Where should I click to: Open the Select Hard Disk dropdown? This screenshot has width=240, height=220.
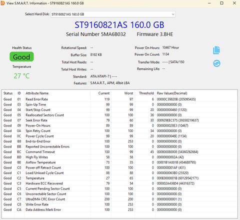point(113,14)
